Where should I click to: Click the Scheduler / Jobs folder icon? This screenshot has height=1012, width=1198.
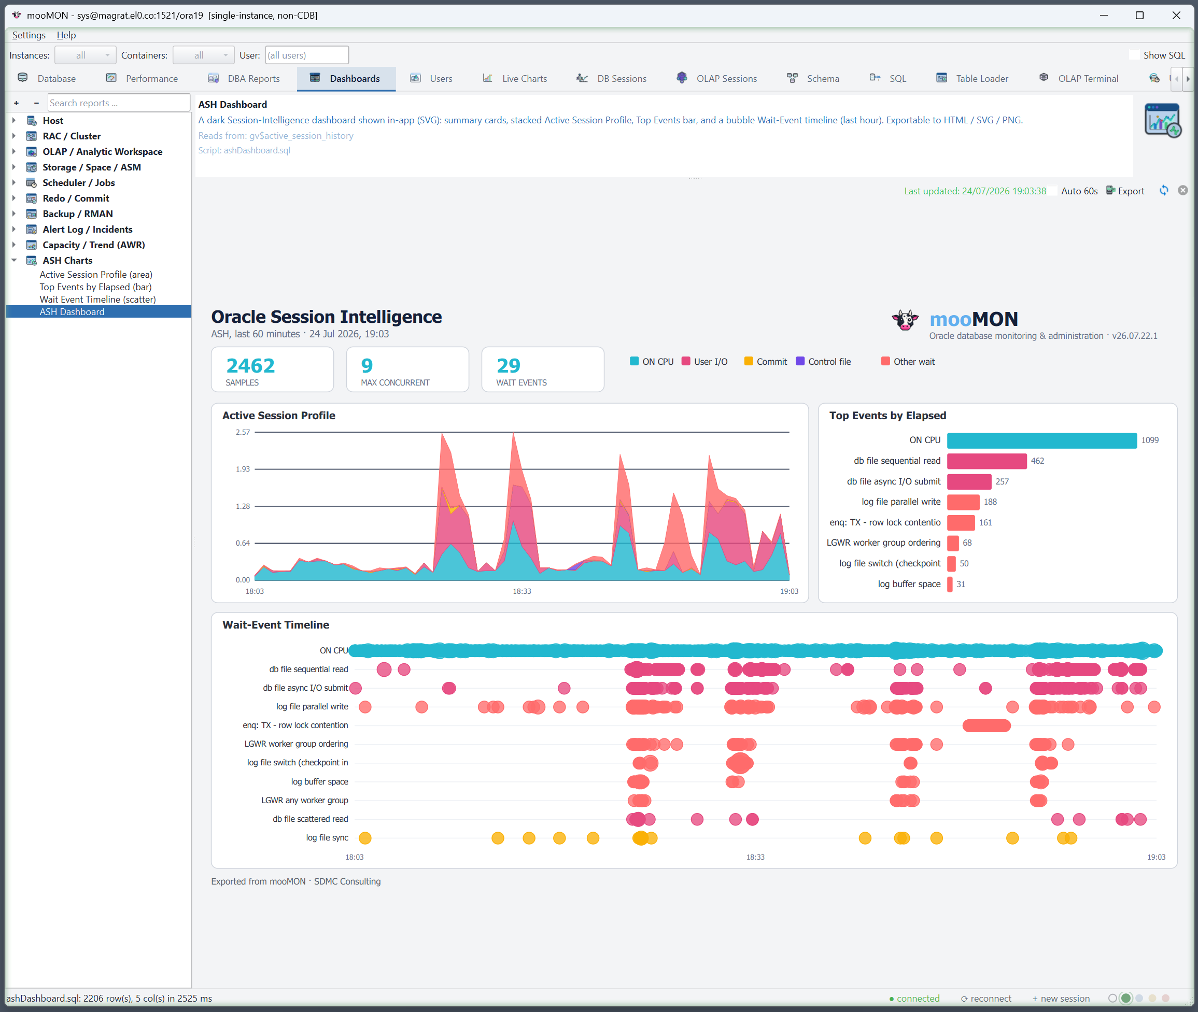(x=32, y=182)
